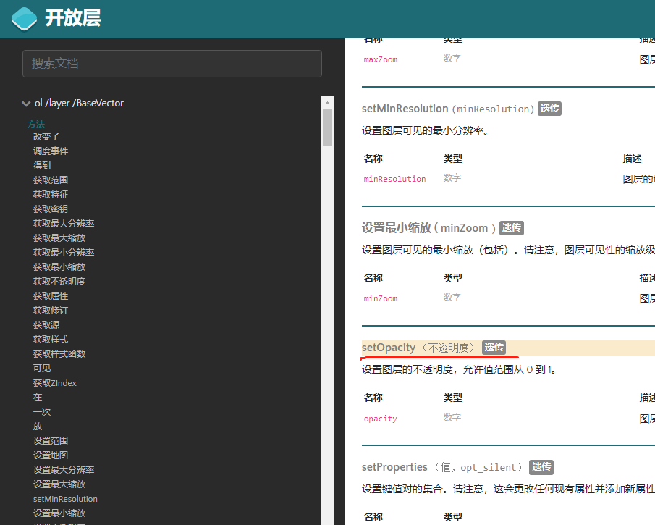Jump to 获取不透明度 method
This screenshot has width=655, height=525.
[x=59, y=281]
